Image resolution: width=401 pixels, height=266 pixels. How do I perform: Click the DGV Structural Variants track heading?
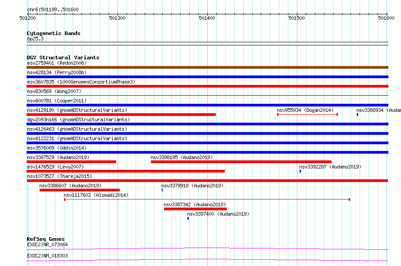pyautogui.click(x=63, y=58)
